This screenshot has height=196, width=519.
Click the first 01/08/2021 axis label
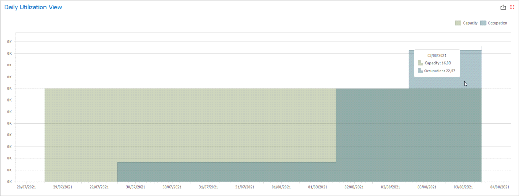pos(281,187)
